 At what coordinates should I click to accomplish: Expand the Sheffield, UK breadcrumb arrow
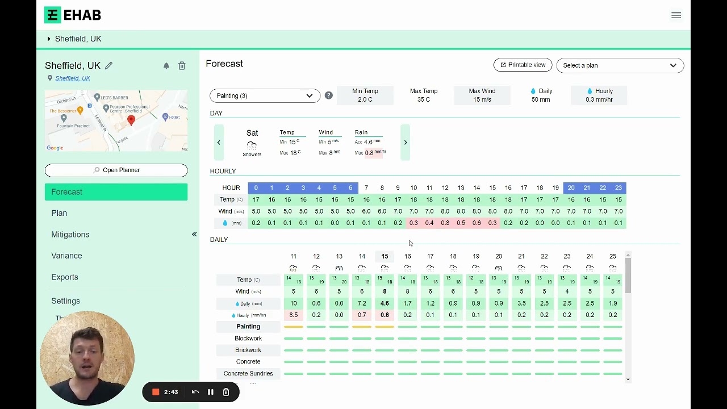coord(49,39)
